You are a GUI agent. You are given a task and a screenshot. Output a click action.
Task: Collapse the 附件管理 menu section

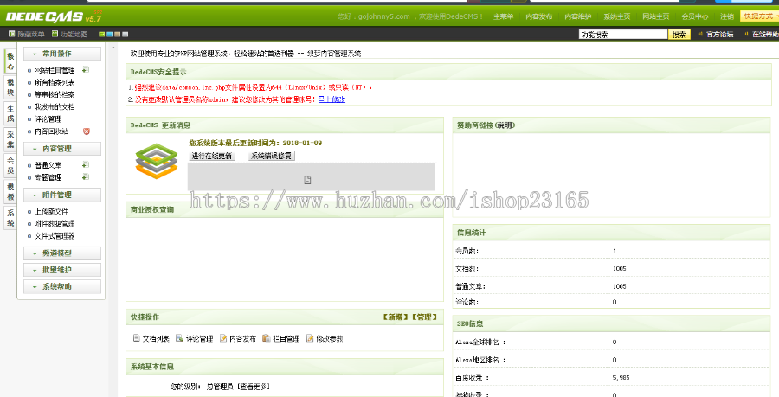point(62,195)
